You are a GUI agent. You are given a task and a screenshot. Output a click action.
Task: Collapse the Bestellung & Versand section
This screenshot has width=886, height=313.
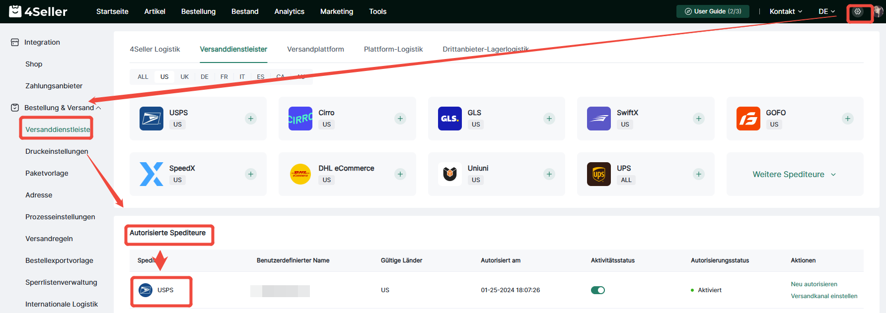tap(98, 108)
